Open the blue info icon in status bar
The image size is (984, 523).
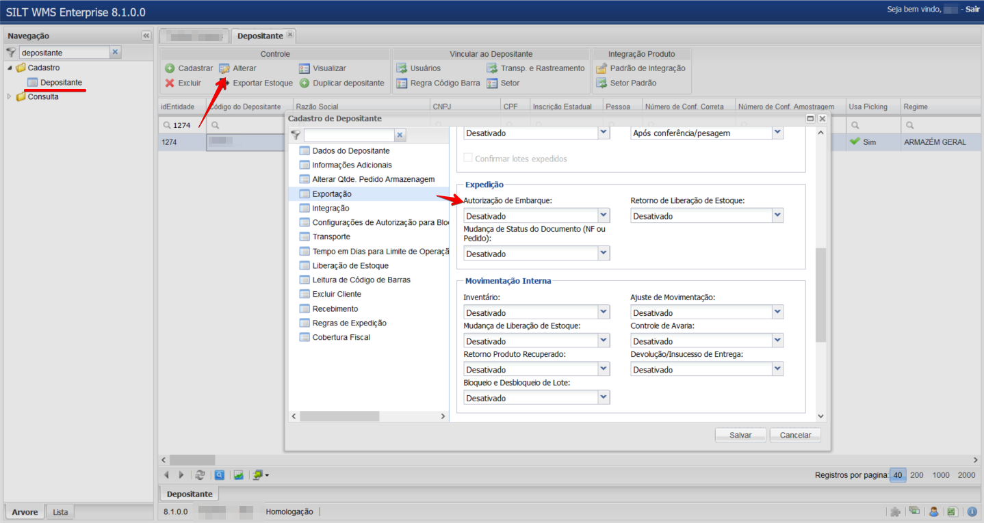tap(972, 511)
